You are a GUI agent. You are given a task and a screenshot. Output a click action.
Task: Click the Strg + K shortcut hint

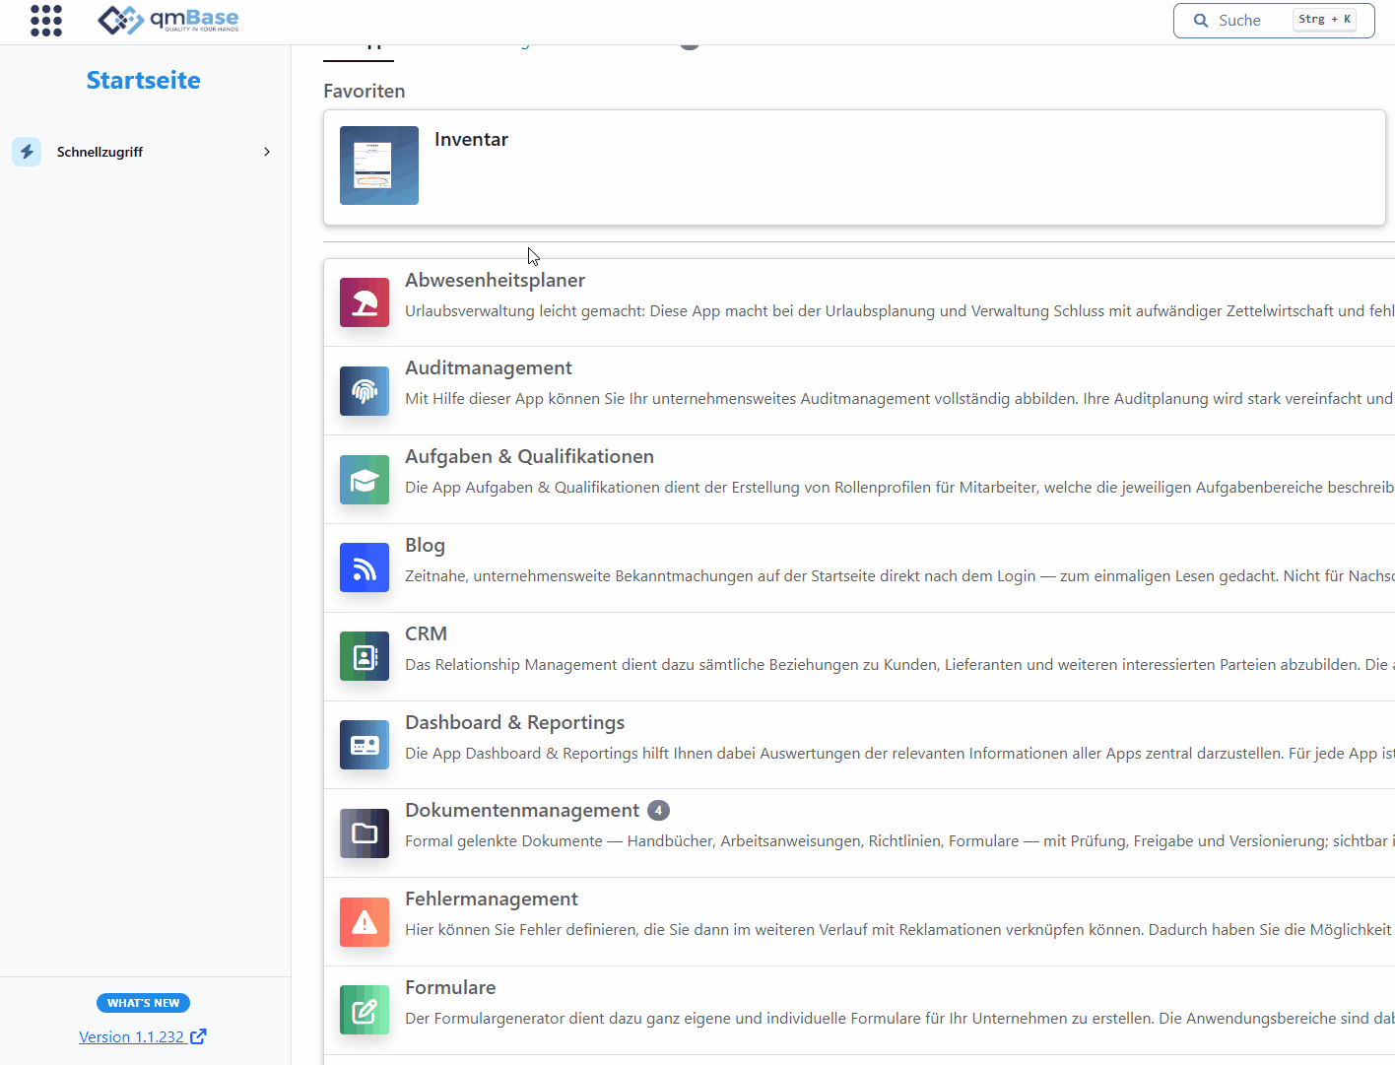click(x=1324, y=19)
